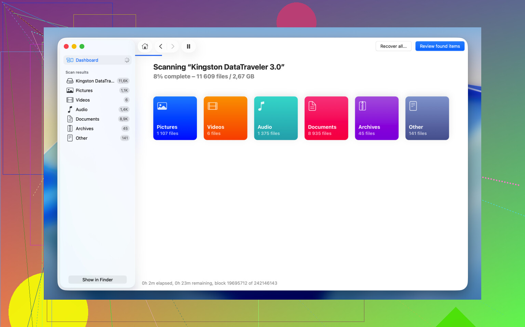Click the sidebar Videos film icon

click(x=70, y=100)
